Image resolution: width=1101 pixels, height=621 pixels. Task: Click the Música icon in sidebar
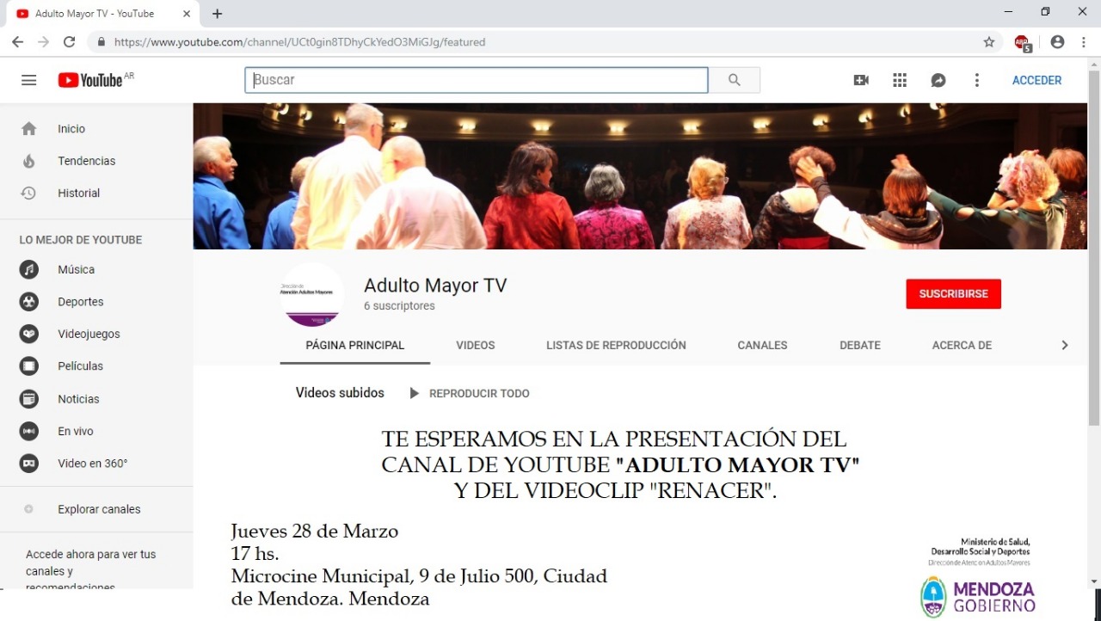click(x=29, y=270)
